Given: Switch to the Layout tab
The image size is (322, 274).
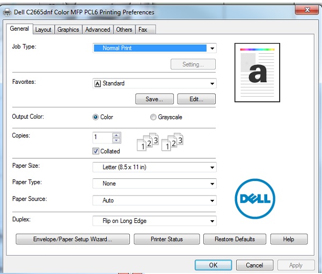Looking at the screenshot, I should (x=43, y=30).
